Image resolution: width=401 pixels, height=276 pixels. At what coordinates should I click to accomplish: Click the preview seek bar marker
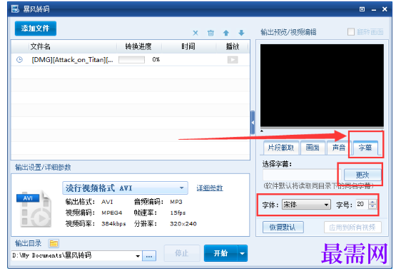(x=262, y=131)
